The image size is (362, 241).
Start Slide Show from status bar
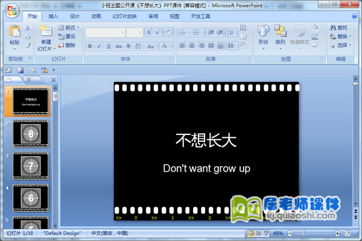[266, 233]
